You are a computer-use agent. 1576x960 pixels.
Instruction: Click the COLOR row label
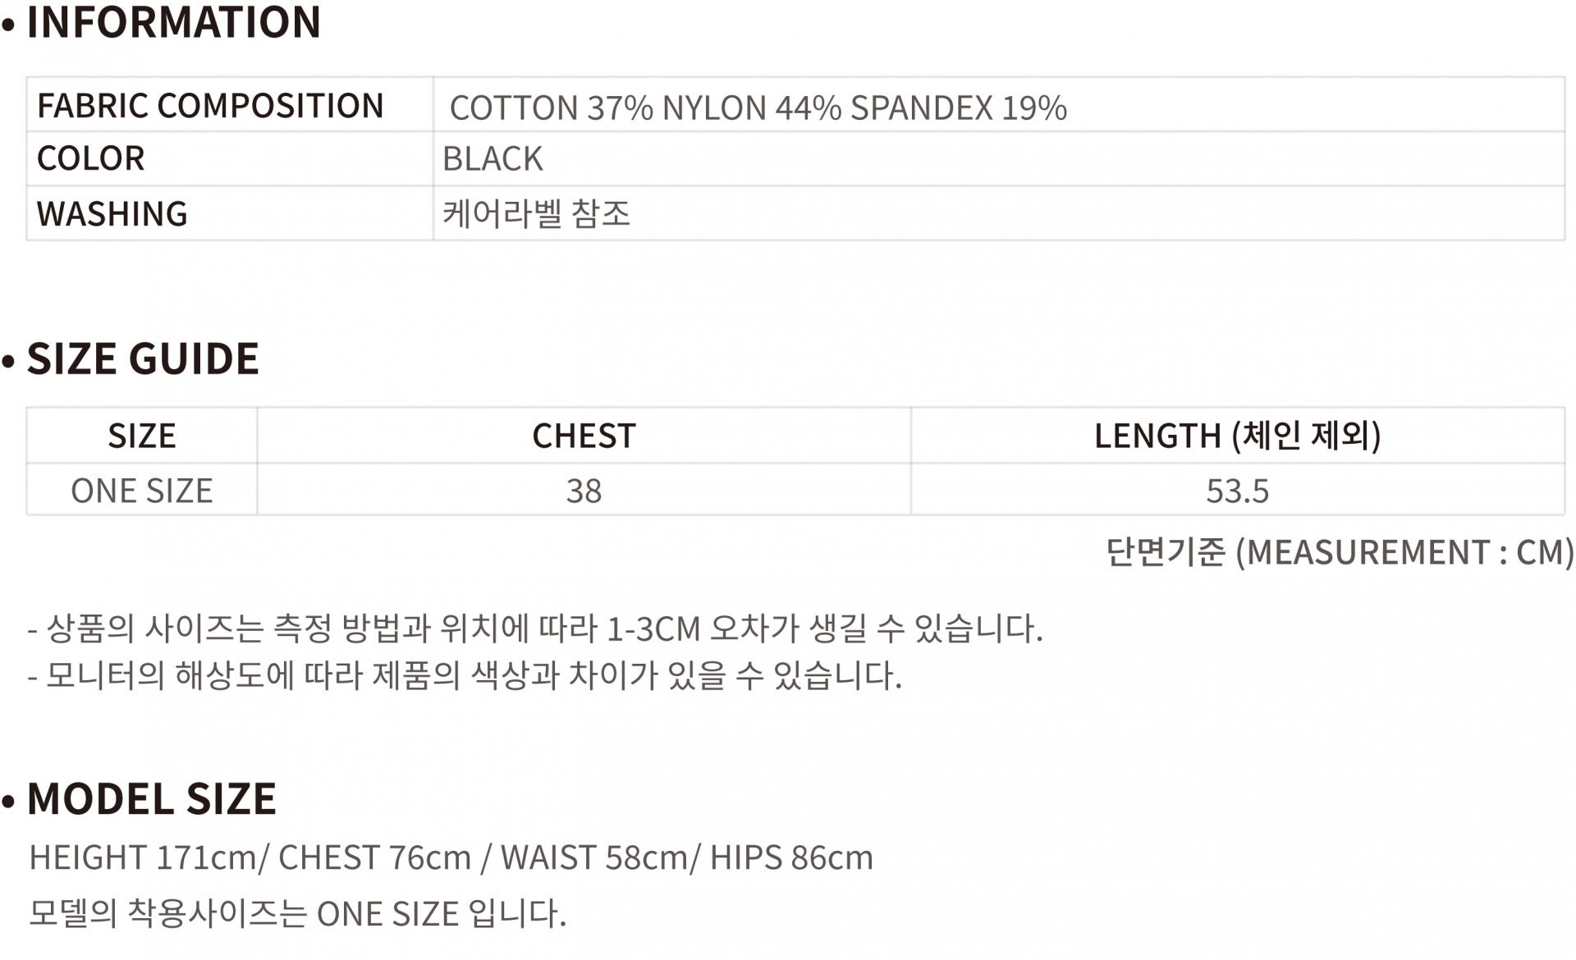[x=91, y=158]
